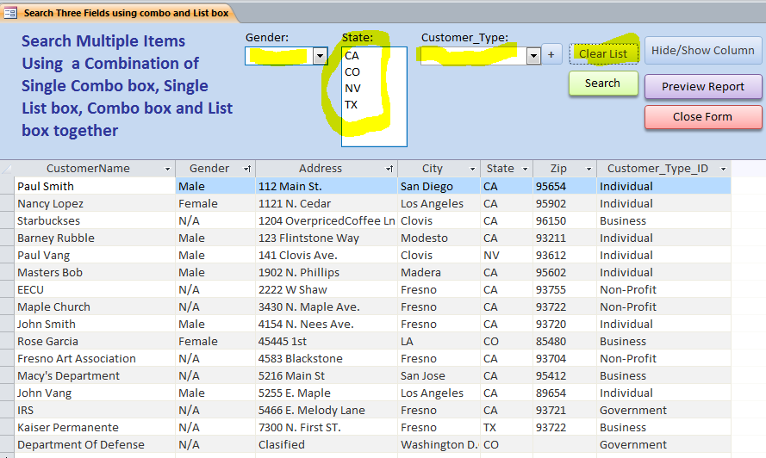The width and height of the screenshot is (766, 458).
Task: Click the zip code cell '85480'
Action: 564,341
